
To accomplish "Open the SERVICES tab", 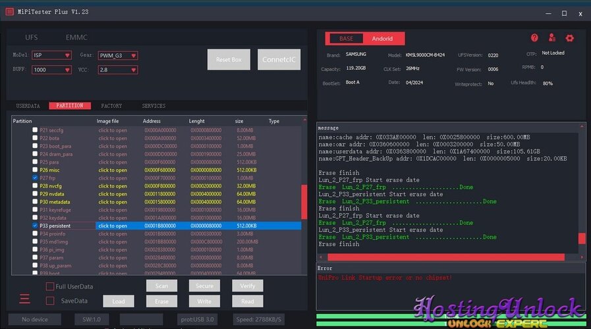I will (x=154, y=106).
